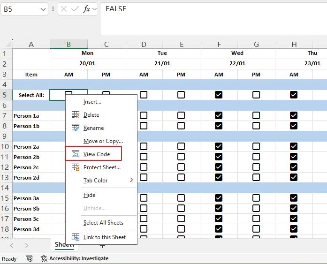Check Person 2b checkbox in Tue AM column

tap(144, 157)
